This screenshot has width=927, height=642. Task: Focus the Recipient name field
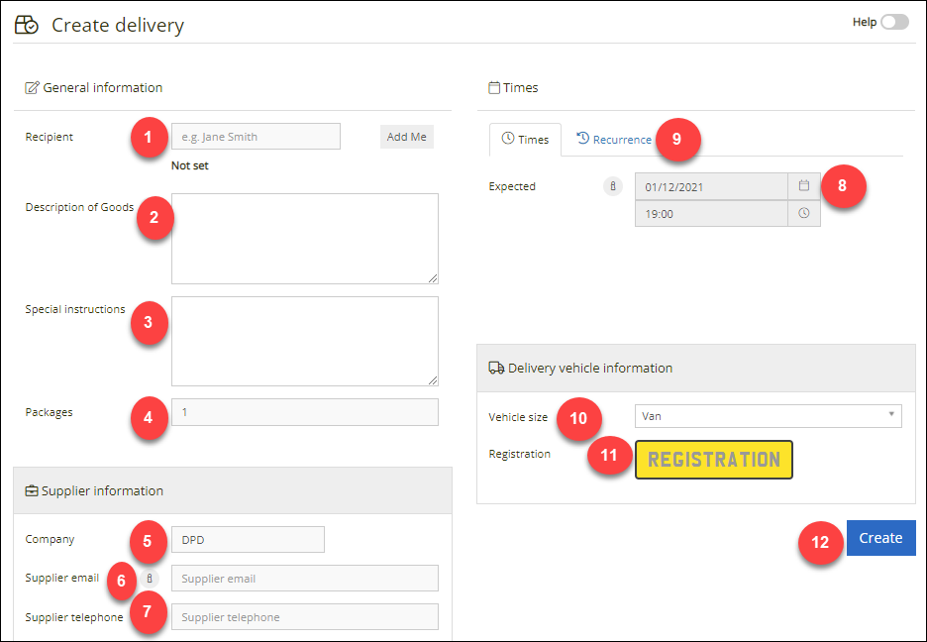click(x=256, y=137)
